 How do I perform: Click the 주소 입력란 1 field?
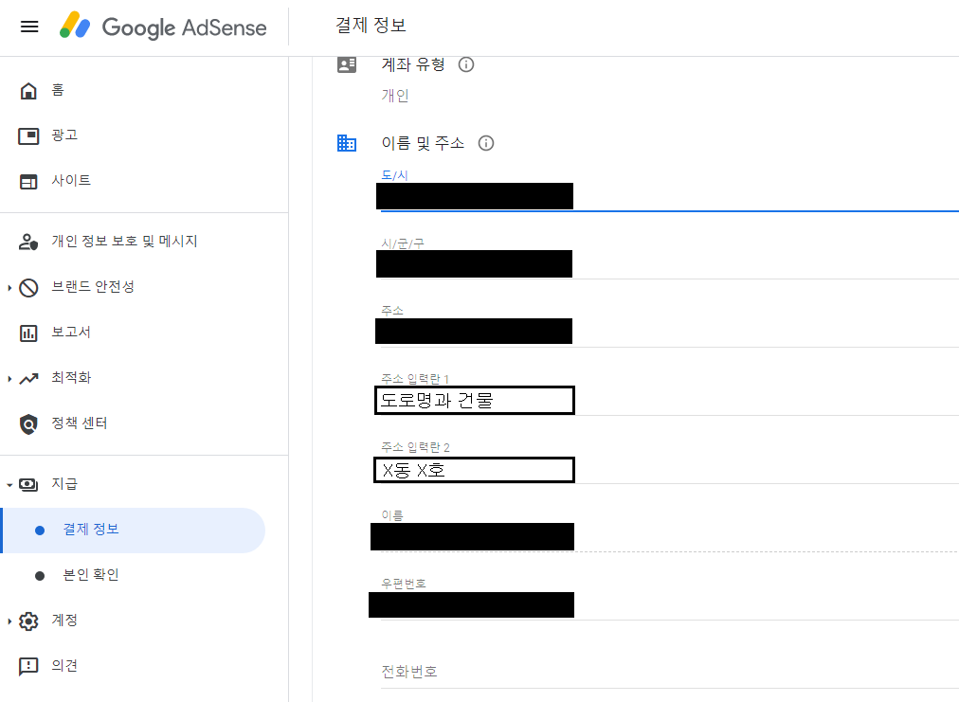coord(669,401)
